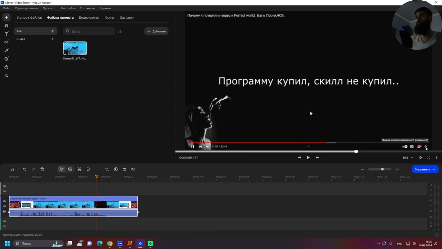The width and height of the screenshot is (442, 249).
Task: Click the add track icon on timeline toolbar
Action: [x=13, y=169]
